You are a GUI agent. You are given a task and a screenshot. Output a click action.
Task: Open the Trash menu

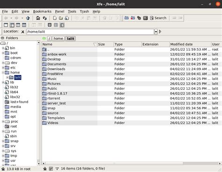[84, 12]
